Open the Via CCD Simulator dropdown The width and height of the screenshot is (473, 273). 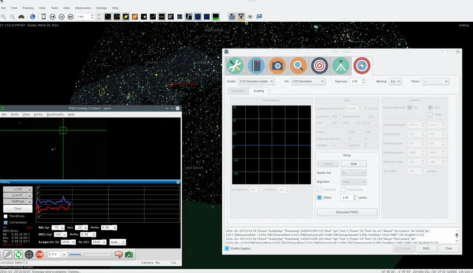coord(308,81)
